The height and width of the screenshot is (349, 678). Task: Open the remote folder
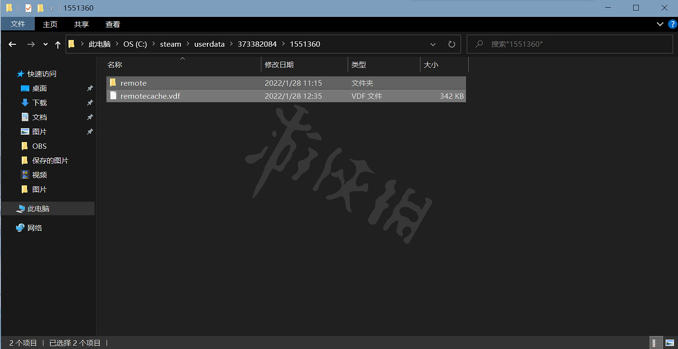tap(134, 83)
